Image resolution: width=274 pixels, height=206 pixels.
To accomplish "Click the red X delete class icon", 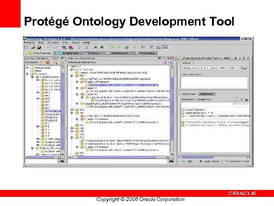I will (47, 62).
